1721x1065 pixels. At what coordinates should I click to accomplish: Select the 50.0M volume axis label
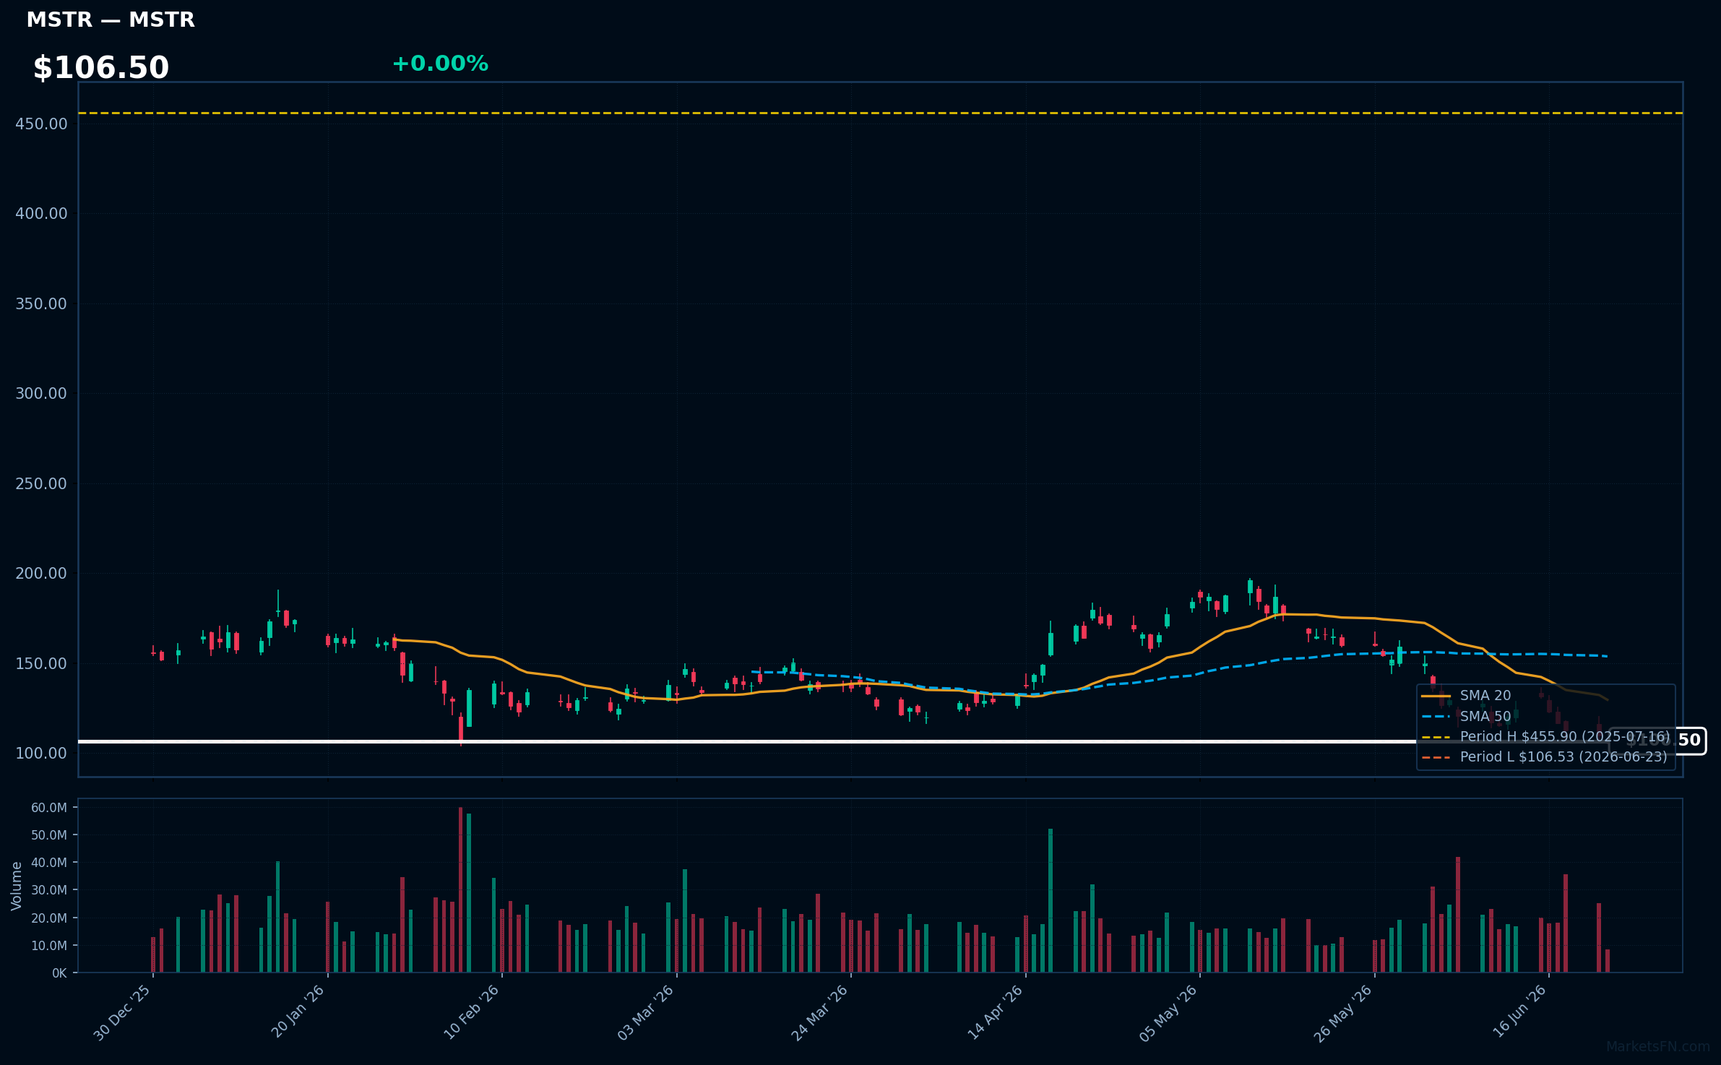tap(48, 835)
